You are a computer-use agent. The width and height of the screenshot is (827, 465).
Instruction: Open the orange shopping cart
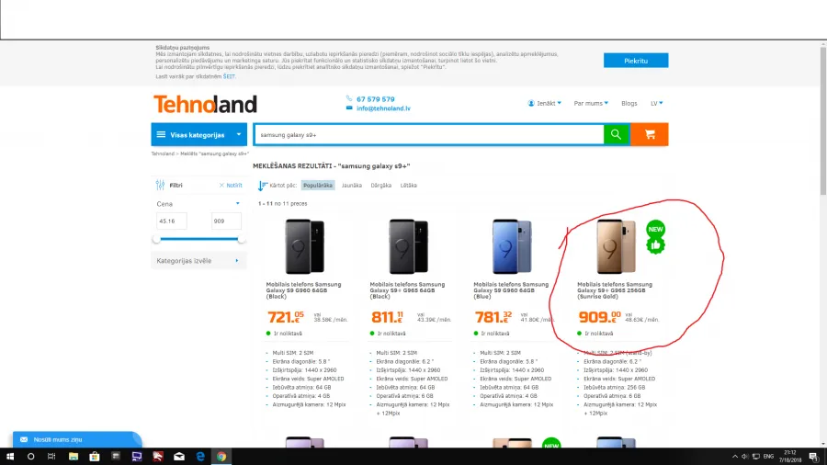(650, 134)
